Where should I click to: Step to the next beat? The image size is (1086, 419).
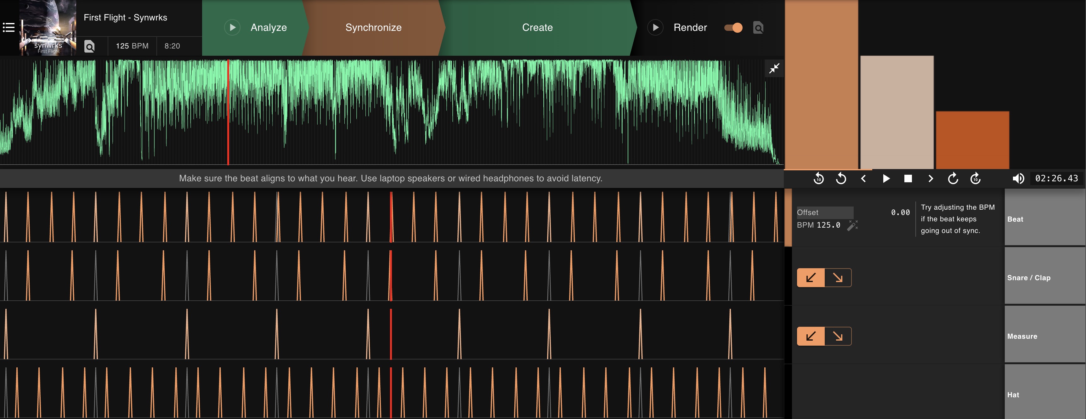[x=930, y=178]
